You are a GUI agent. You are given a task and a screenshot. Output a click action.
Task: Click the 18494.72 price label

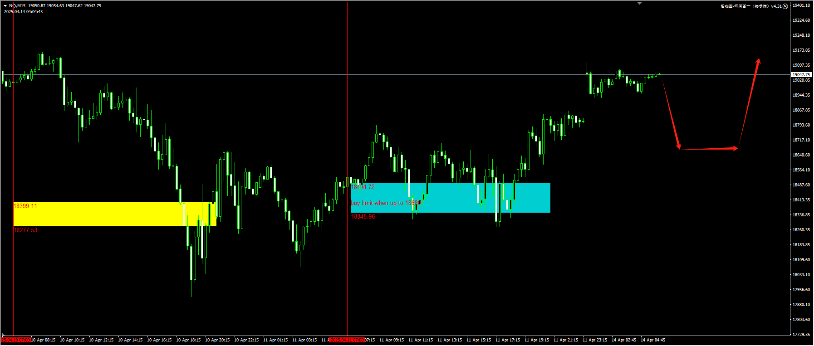point(363,187)
